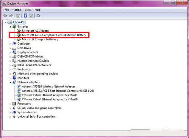
Task: Select VMware Virtual Ethernet Adapter for VMnet8
Action: pyautogui.click(x=50, y=99)
